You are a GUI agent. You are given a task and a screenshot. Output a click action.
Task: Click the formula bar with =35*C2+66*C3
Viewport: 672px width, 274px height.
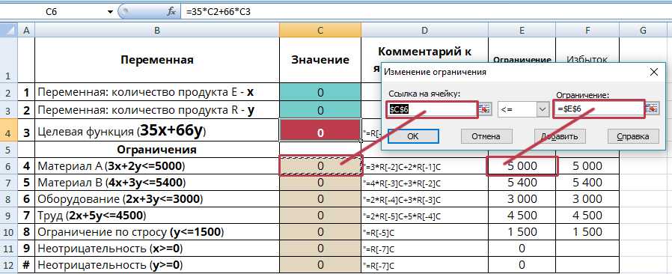coord(426,11)
